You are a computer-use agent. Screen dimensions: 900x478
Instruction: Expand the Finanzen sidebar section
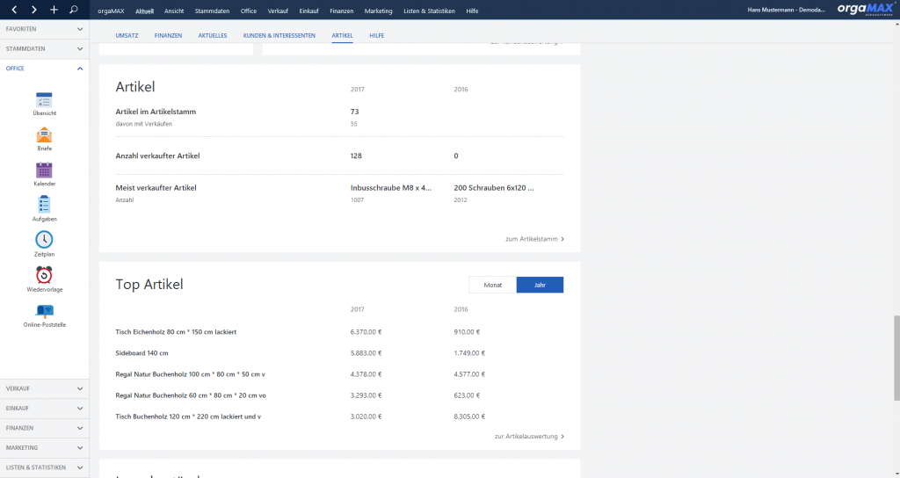coord(44,428)
